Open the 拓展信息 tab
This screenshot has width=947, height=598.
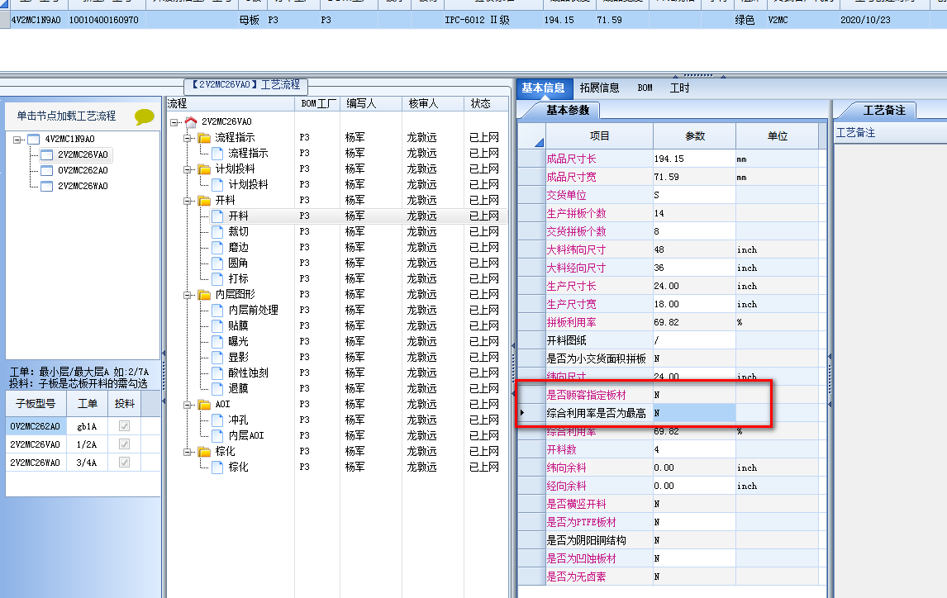599,88
